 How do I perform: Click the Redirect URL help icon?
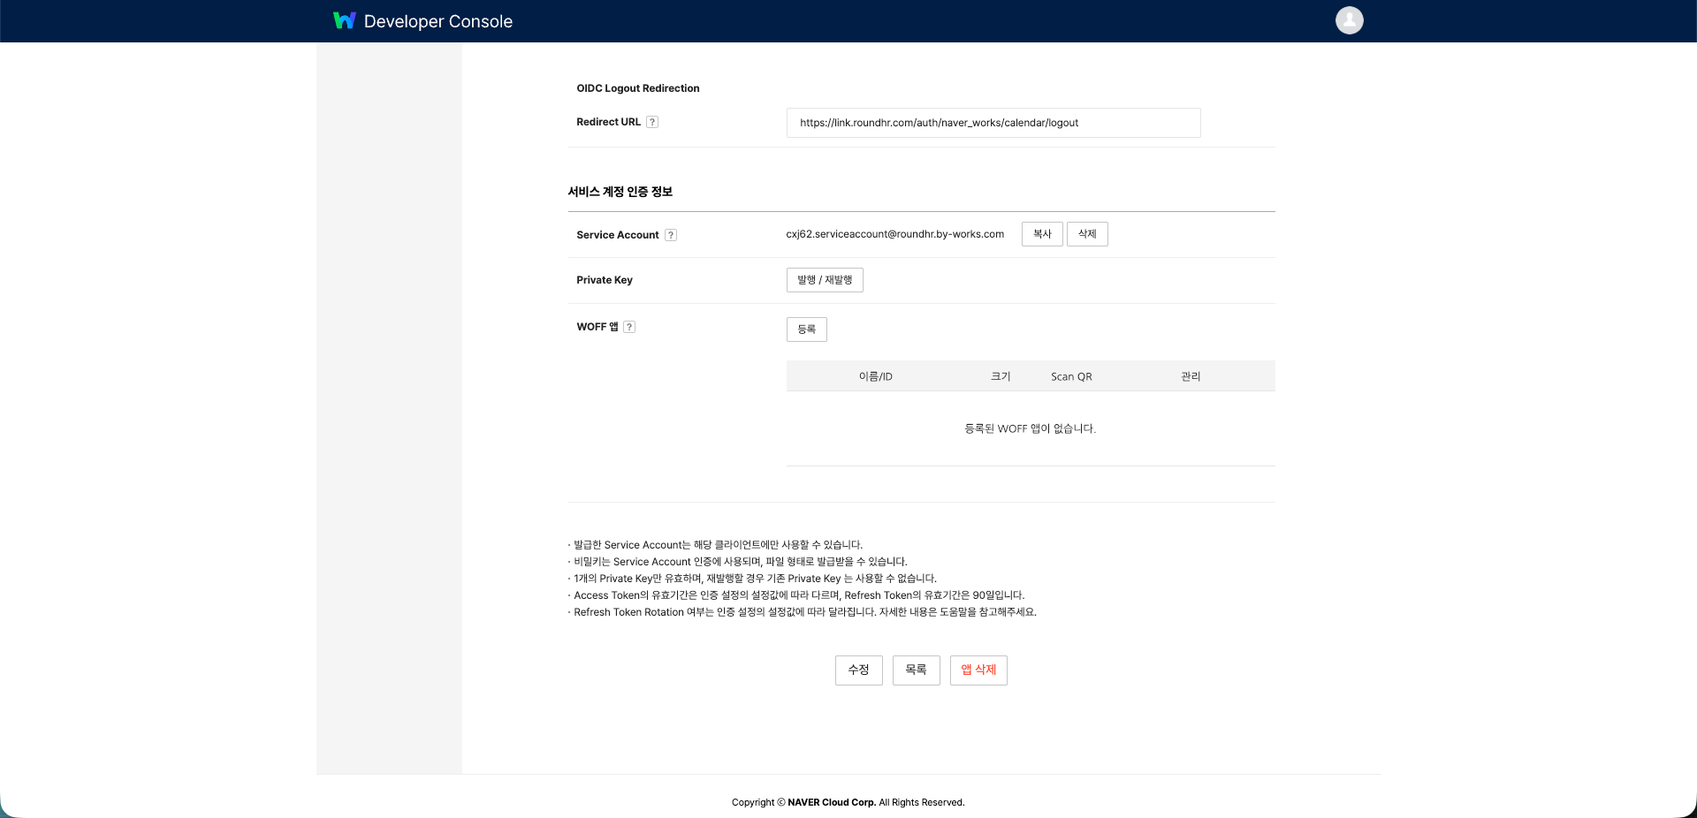coord(652,122)
